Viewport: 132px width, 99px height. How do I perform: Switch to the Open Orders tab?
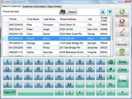click(x=54, y=6)
